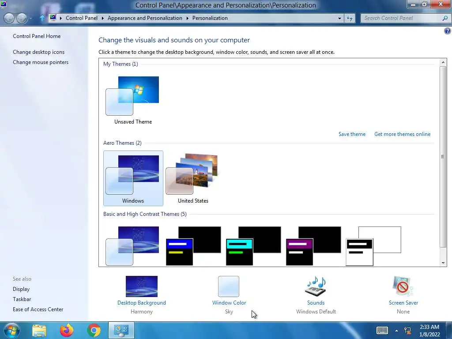452x339 pixels.
Task: Click Change mouse pointers link
Action: (x=41, y=62)
